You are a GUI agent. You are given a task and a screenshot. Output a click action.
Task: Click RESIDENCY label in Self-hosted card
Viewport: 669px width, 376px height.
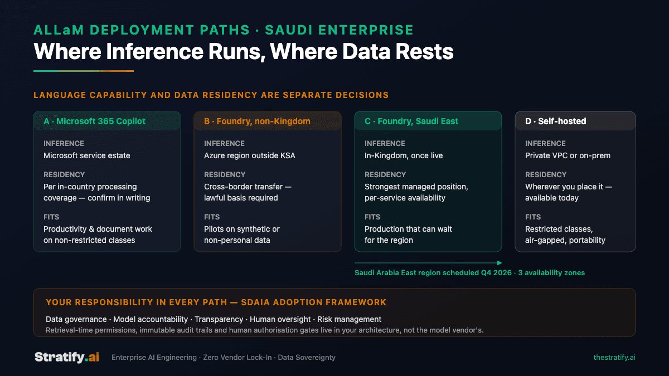pos(546,174)
